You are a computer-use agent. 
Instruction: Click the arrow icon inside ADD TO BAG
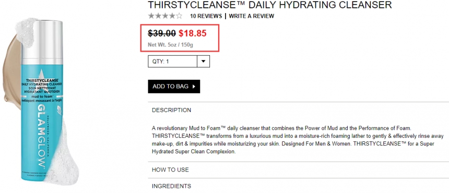pyautogui.click(x=194, y=87)
